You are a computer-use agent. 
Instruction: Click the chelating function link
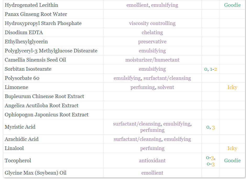point(152,32)
